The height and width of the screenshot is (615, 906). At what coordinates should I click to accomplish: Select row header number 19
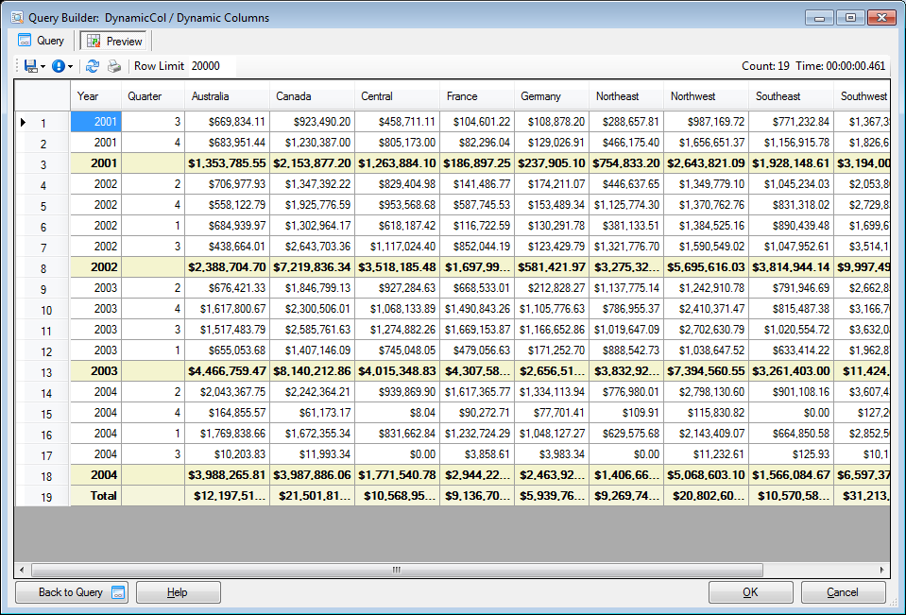pyautogui.click(x=43, y=497)
